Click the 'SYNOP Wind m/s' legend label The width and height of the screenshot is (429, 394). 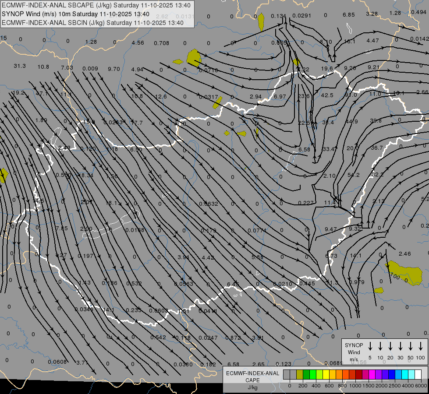(x=354, y=352)
